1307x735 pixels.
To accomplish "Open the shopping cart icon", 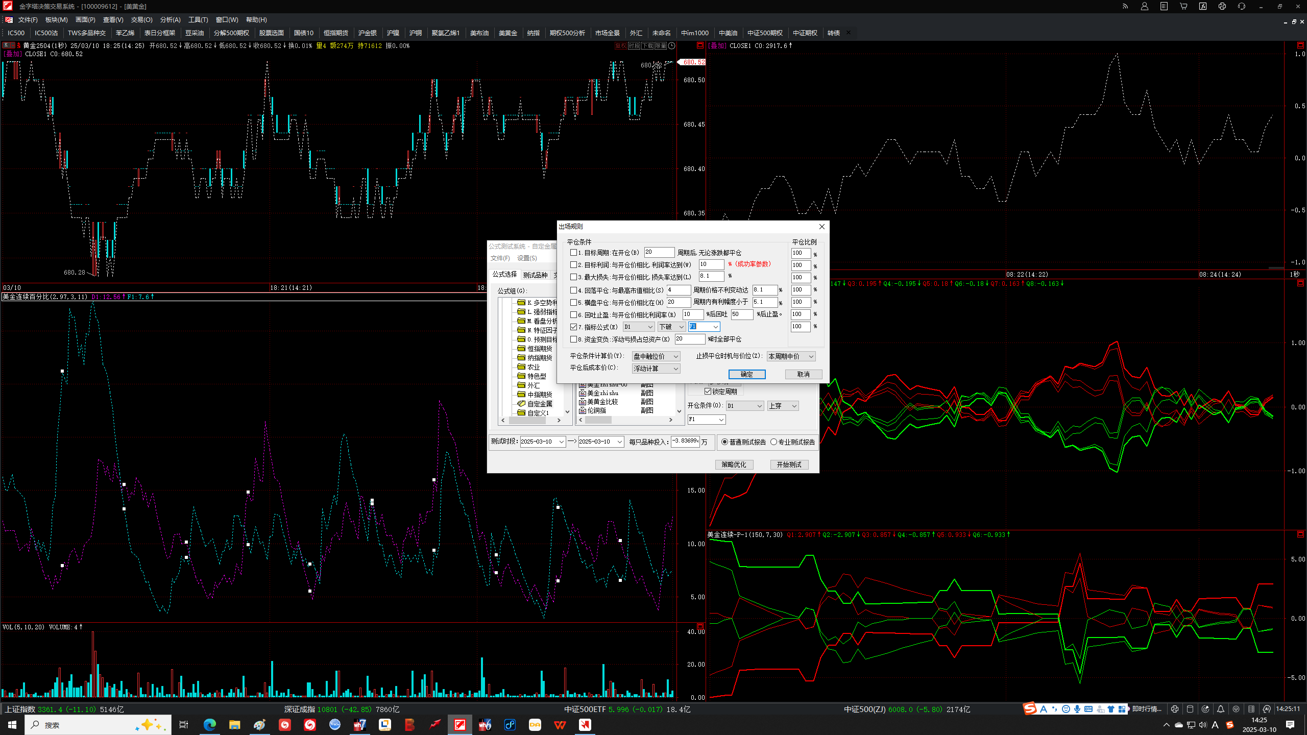I will click(x=1183, y=7).
